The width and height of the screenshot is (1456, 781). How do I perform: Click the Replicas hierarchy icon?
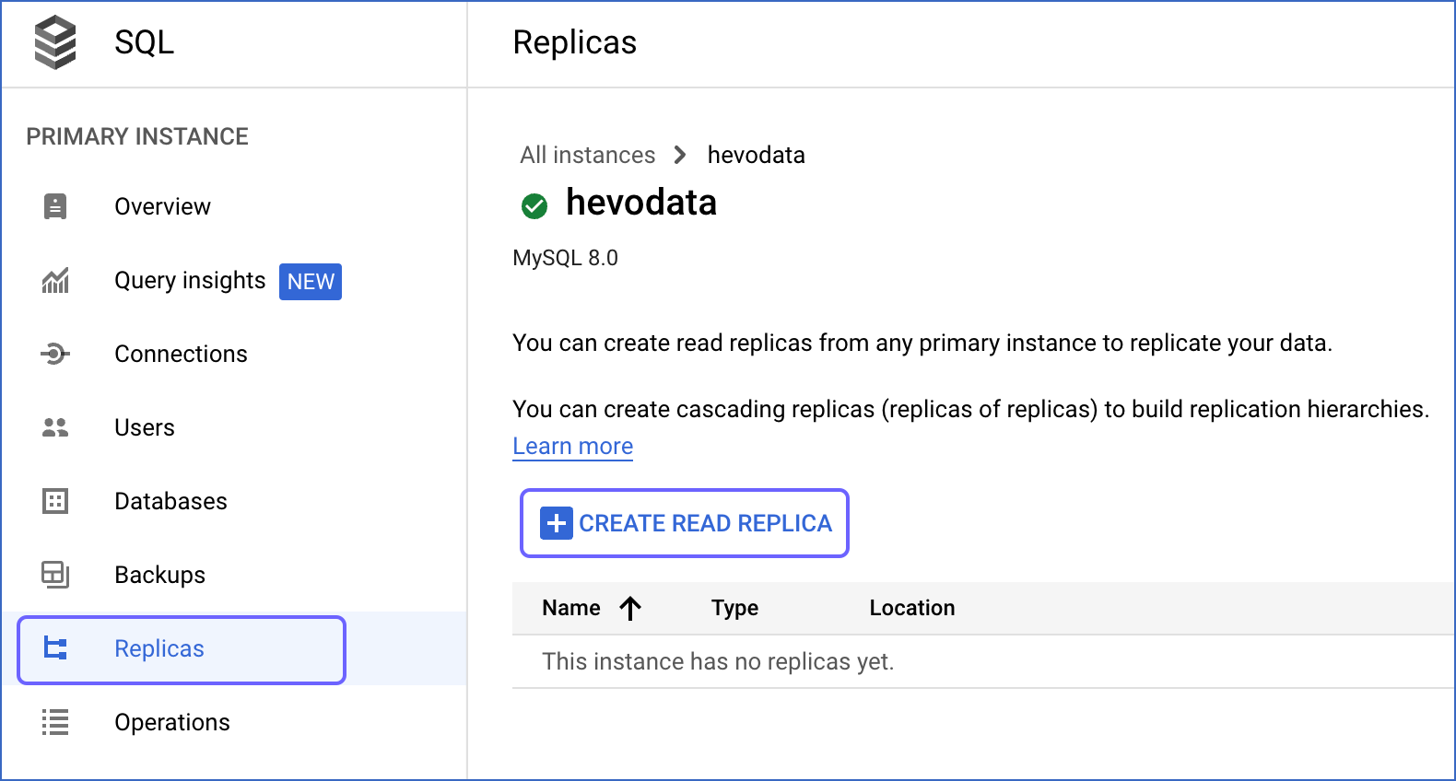[55, 648]
